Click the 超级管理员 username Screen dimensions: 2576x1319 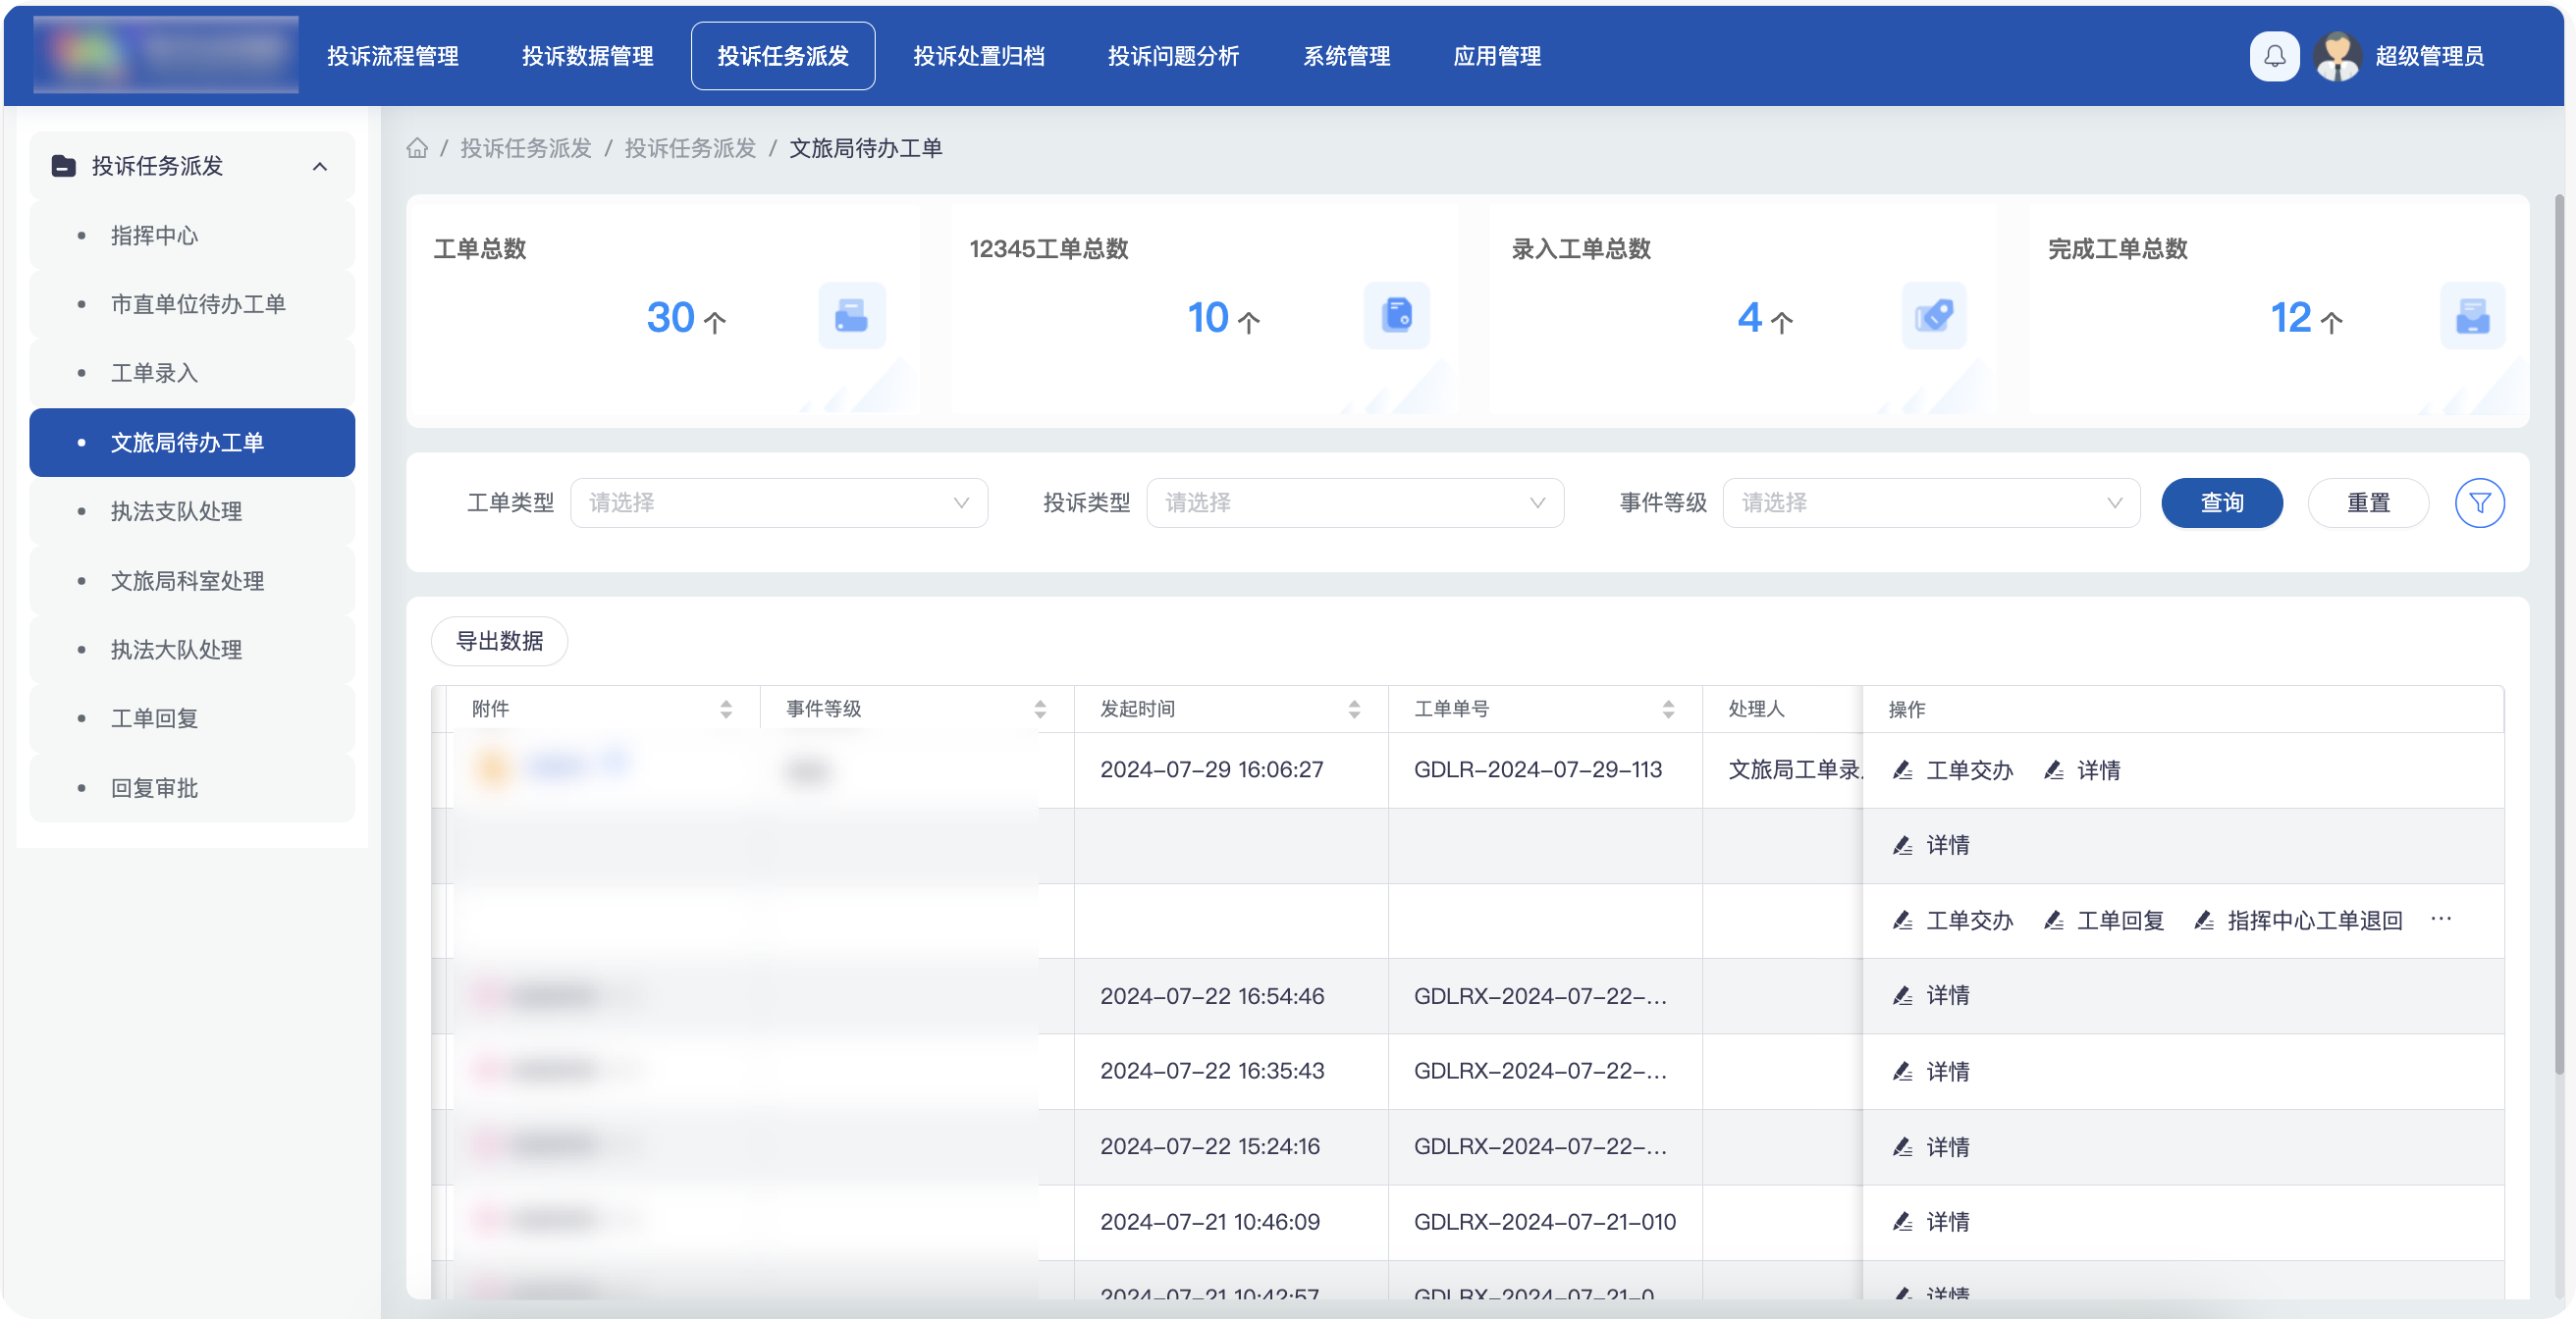click(2429, 56)
